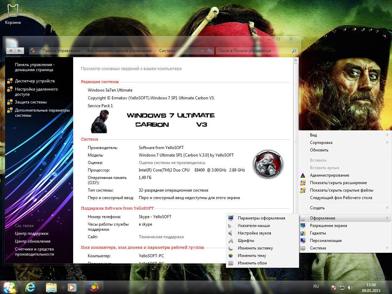392x294 pixels.
Task: Click the speaker icon beside 'Настройка звуков'
Action: point(230,233)
